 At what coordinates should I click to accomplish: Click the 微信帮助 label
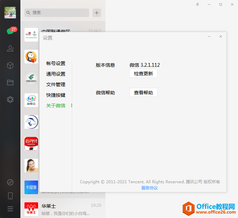tap(105, 93)
